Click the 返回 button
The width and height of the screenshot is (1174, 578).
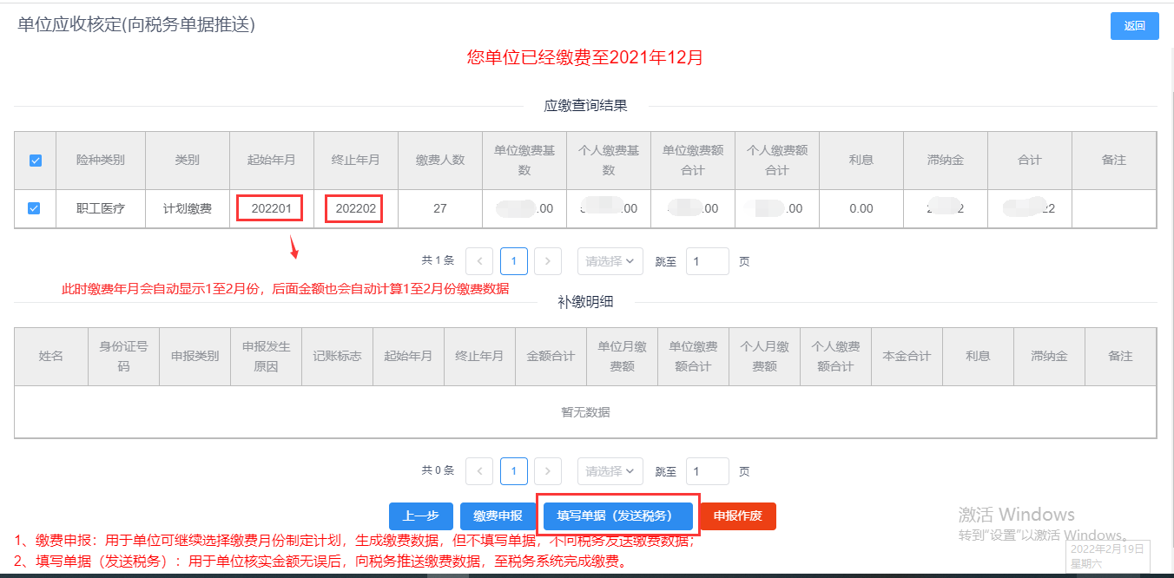click(1134, 26)
